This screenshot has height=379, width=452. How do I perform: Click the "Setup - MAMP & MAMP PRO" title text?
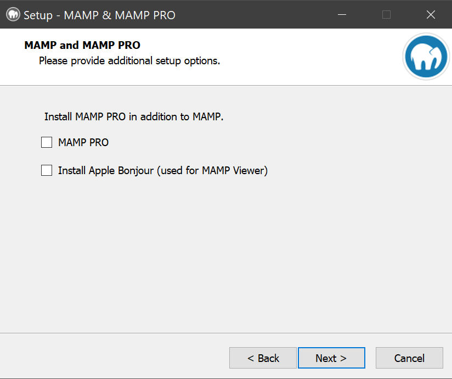tap(99, 15)
